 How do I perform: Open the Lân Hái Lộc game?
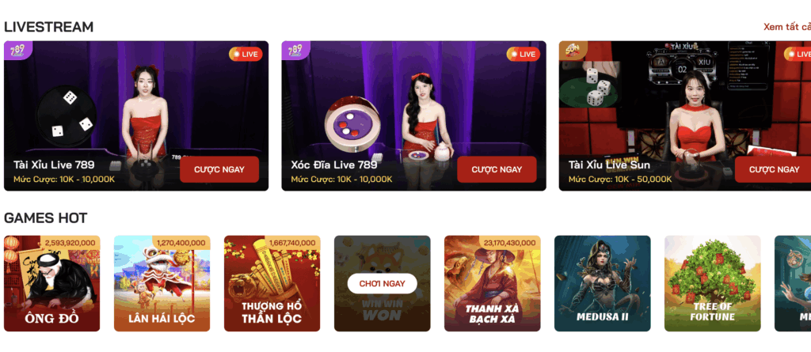coord(162,283)
